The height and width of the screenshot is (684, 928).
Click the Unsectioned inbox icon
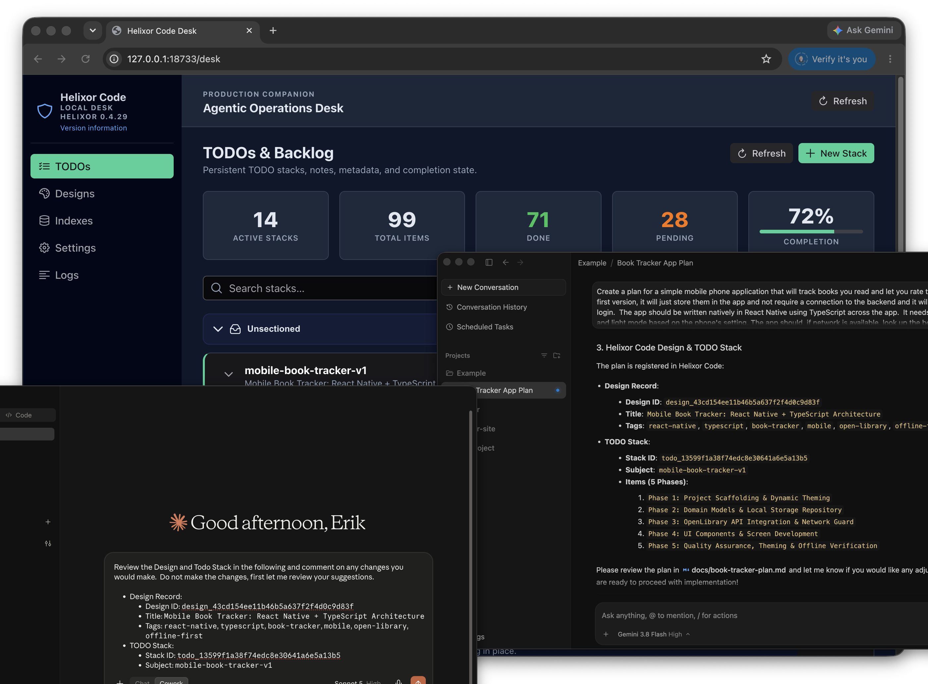(x=235, y=329)
